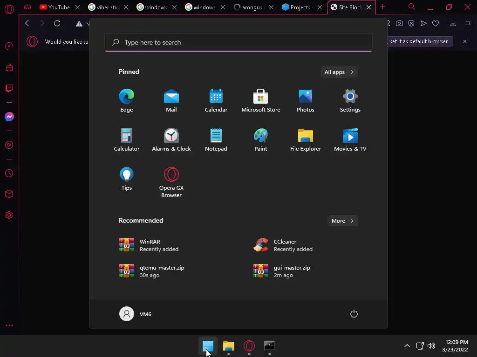This screenshot has height=357, width=477.
Task: Open the Tips app
Action: [x=127, y=179]
